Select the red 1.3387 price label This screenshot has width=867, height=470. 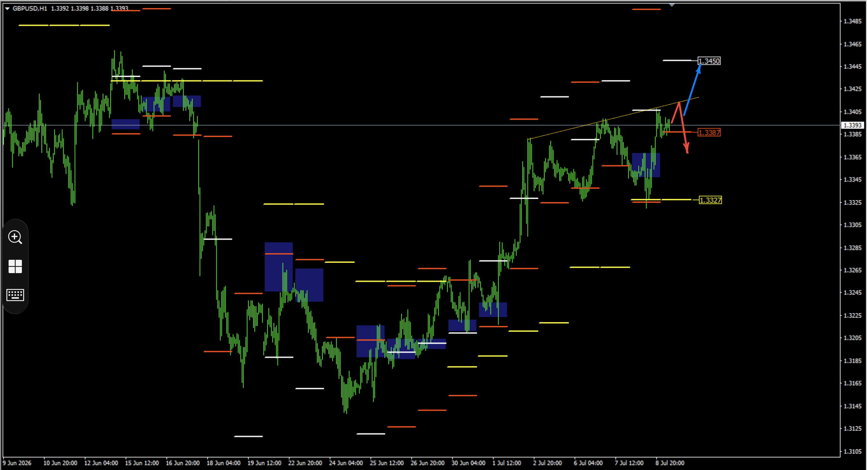tap(709, 132)
